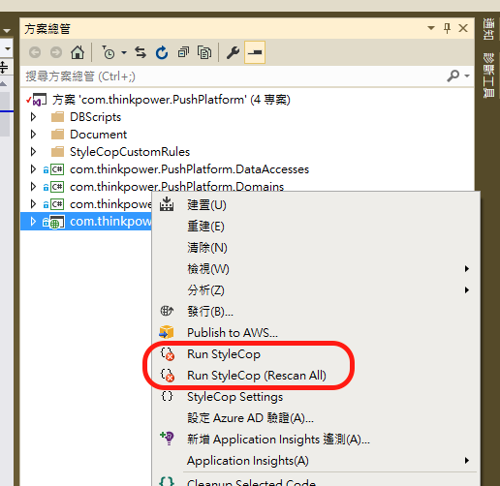500x486 pixels.
Task: Expand the PushPlatform.DataAccesses project
Action: [33, 169]
